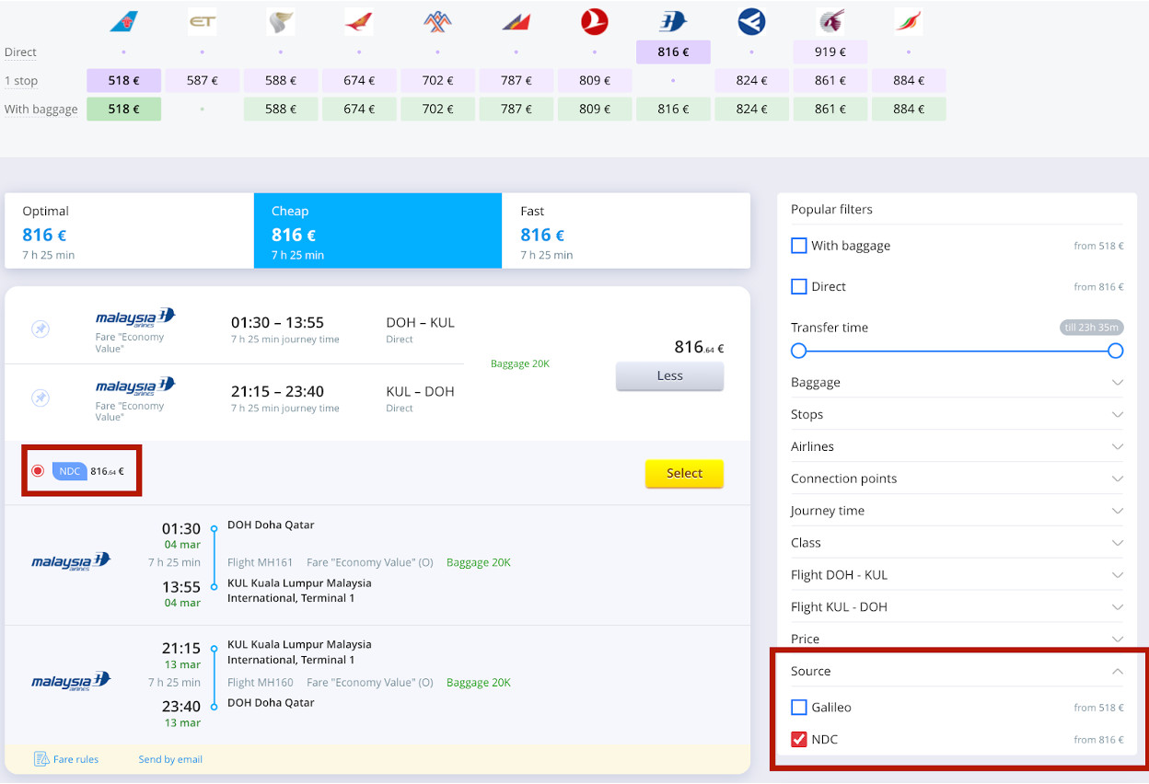Click the Turkish Airlines logo in the price matrix
The width and height of the screenshot is (1149, 784).
point(595,21)
